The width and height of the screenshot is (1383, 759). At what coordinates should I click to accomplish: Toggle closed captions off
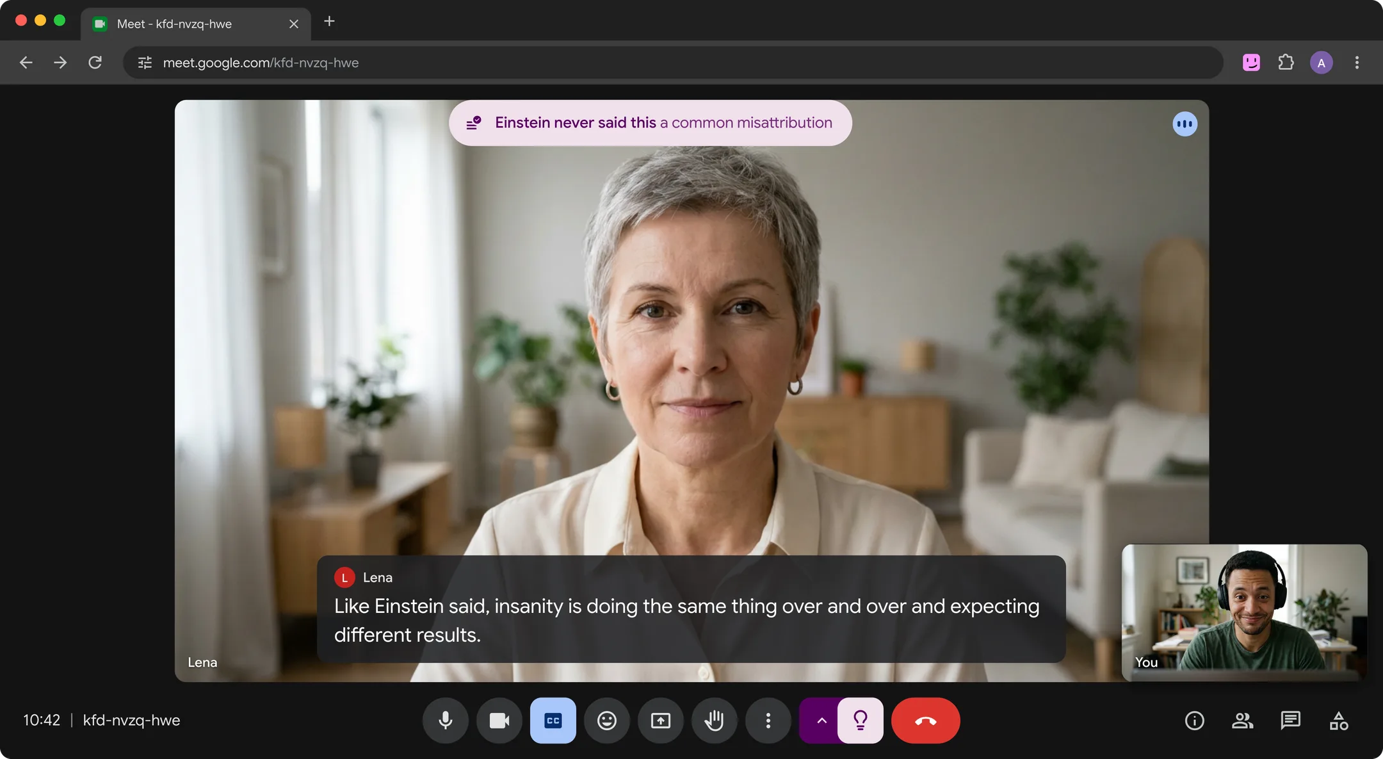tap(553, 721)
